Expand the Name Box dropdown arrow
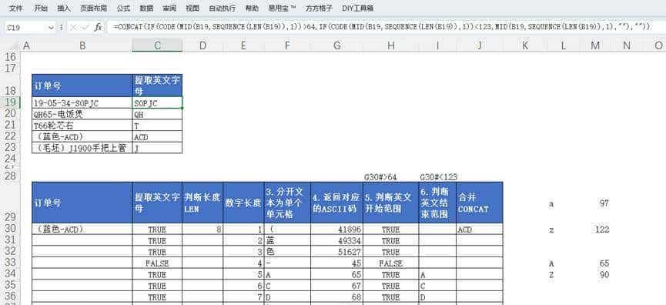666x305 pixels. coord(52,28)
